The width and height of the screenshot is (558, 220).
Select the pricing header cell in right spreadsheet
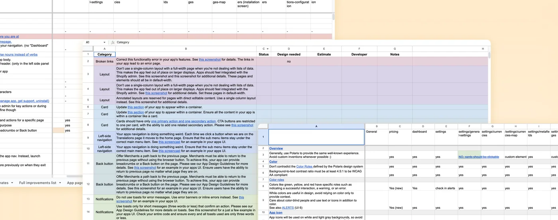point(400,137)
